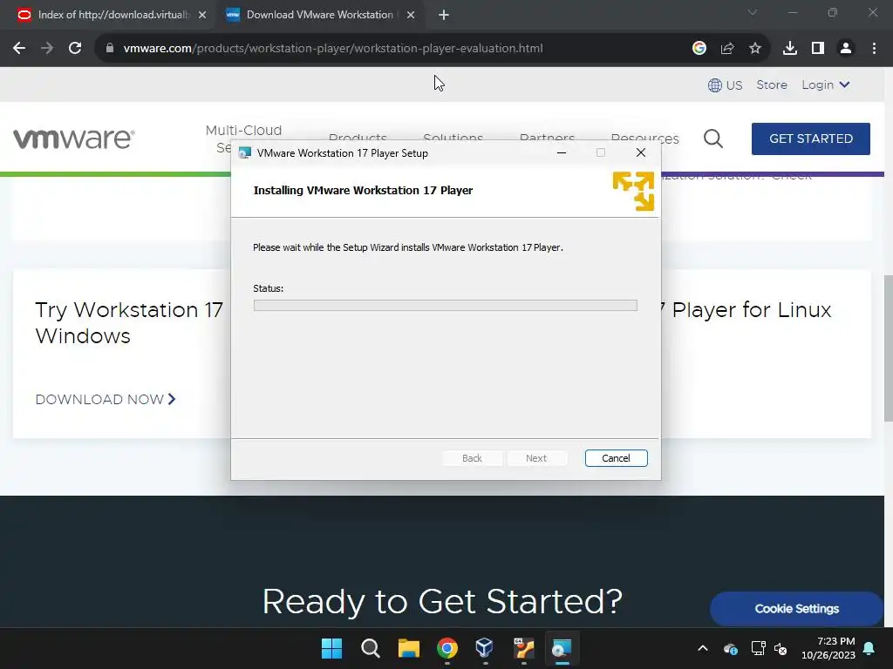Click DOWNLOAD NOW for Windows
893x669 pixels.
click(x=106, y=399)
